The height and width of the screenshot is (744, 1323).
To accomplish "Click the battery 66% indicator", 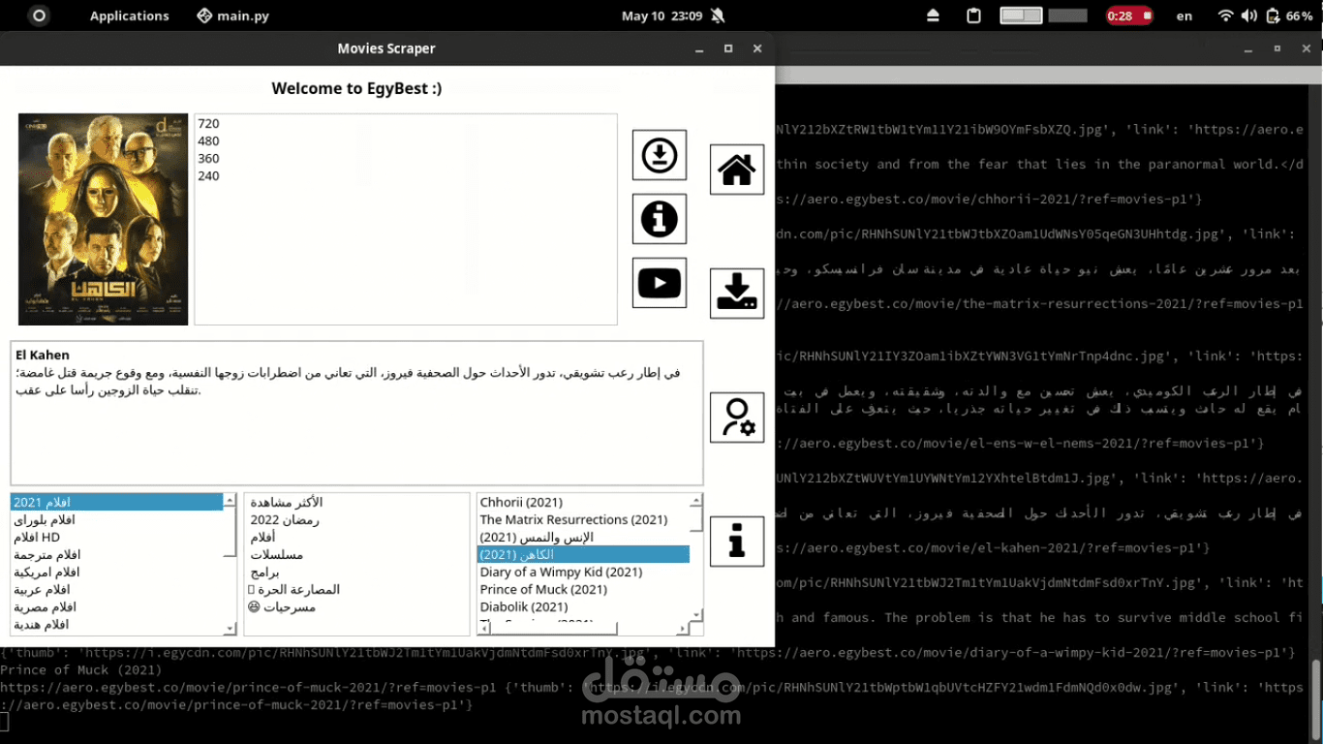I will coord(1290,15).
